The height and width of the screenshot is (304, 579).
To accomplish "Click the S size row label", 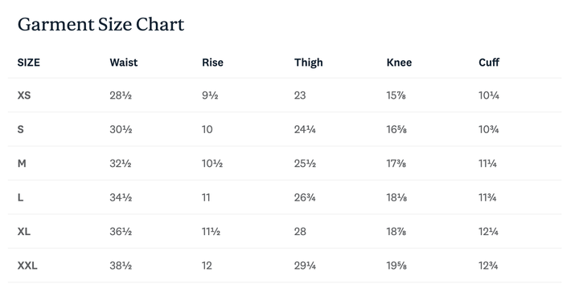I will pyautogui.click(x=20, y=129).
